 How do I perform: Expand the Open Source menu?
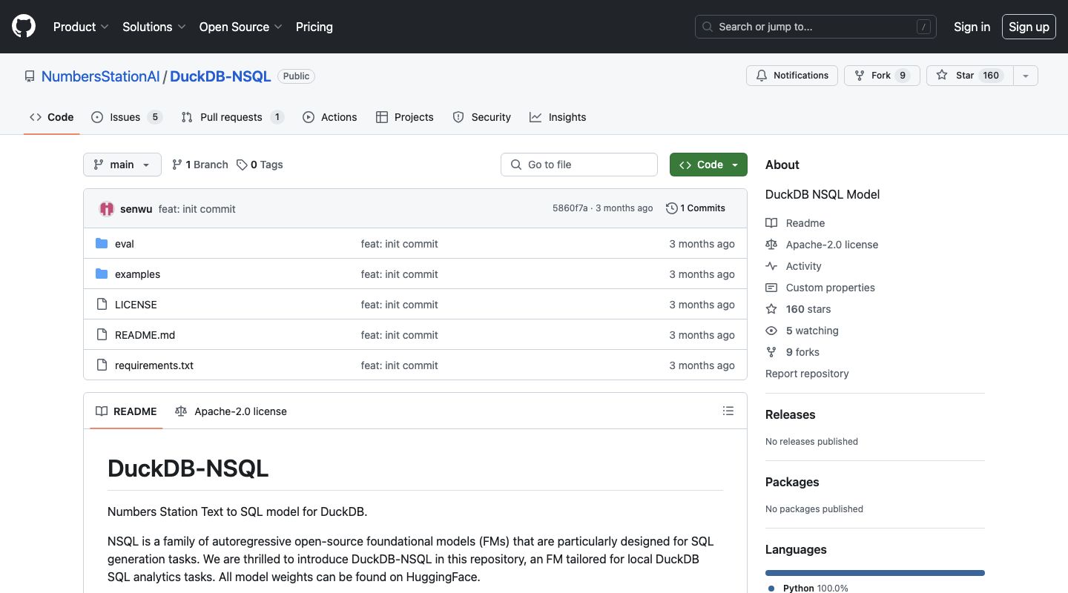coord(241,27)
